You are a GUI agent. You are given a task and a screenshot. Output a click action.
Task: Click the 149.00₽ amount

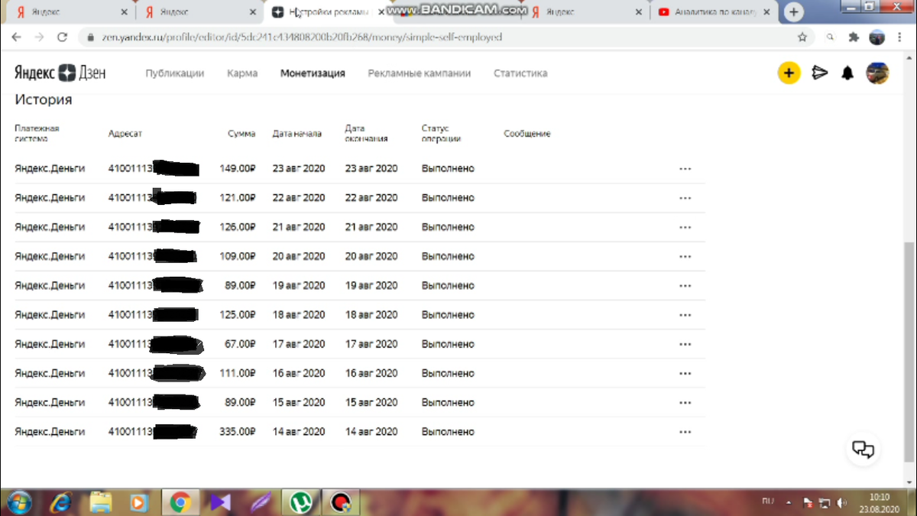238,168
